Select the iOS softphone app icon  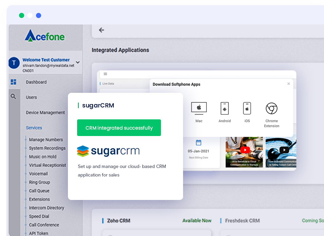tap(247, 108)
